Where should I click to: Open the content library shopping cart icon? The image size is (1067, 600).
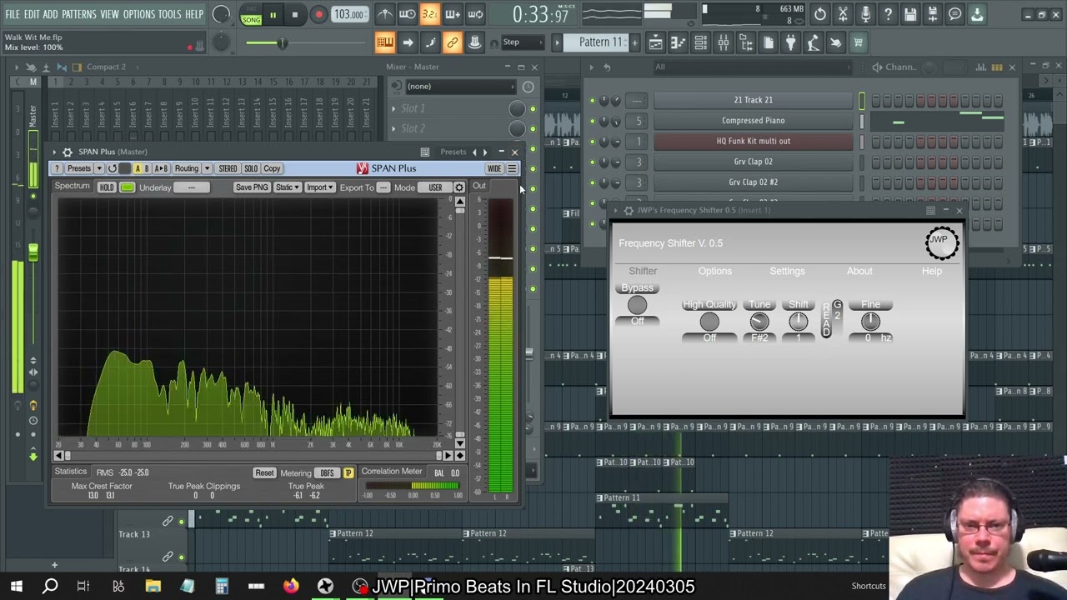(x=858, y=42)
